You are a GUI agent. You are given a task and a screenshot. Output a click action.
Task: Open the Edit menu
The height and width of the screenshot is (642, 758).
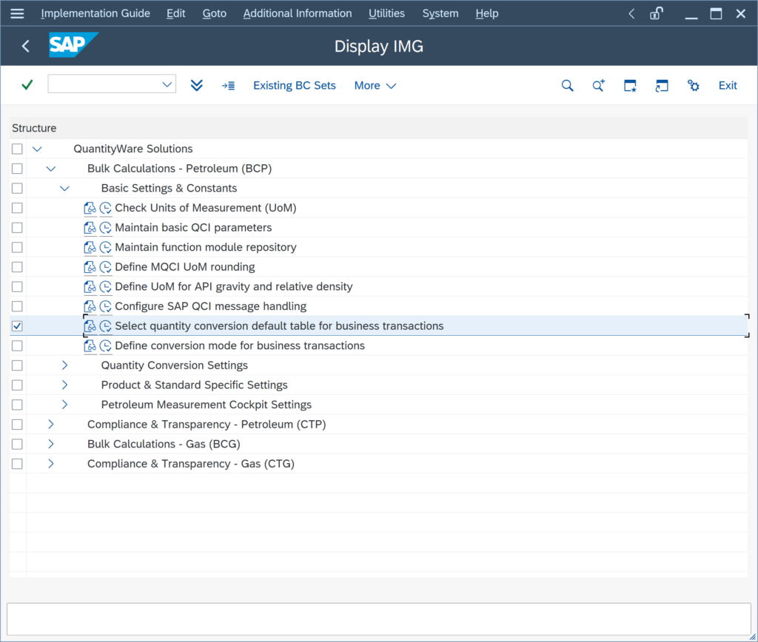pos(175,13)
